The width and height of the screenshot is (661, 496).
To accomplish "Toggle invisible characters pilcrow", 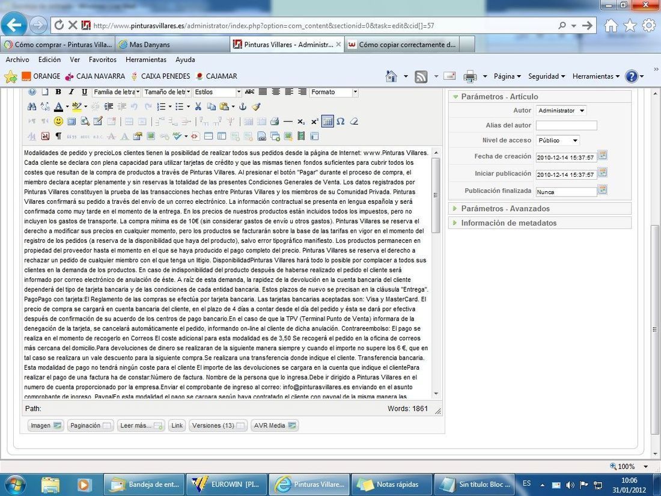I will click(x=58, y=136).
